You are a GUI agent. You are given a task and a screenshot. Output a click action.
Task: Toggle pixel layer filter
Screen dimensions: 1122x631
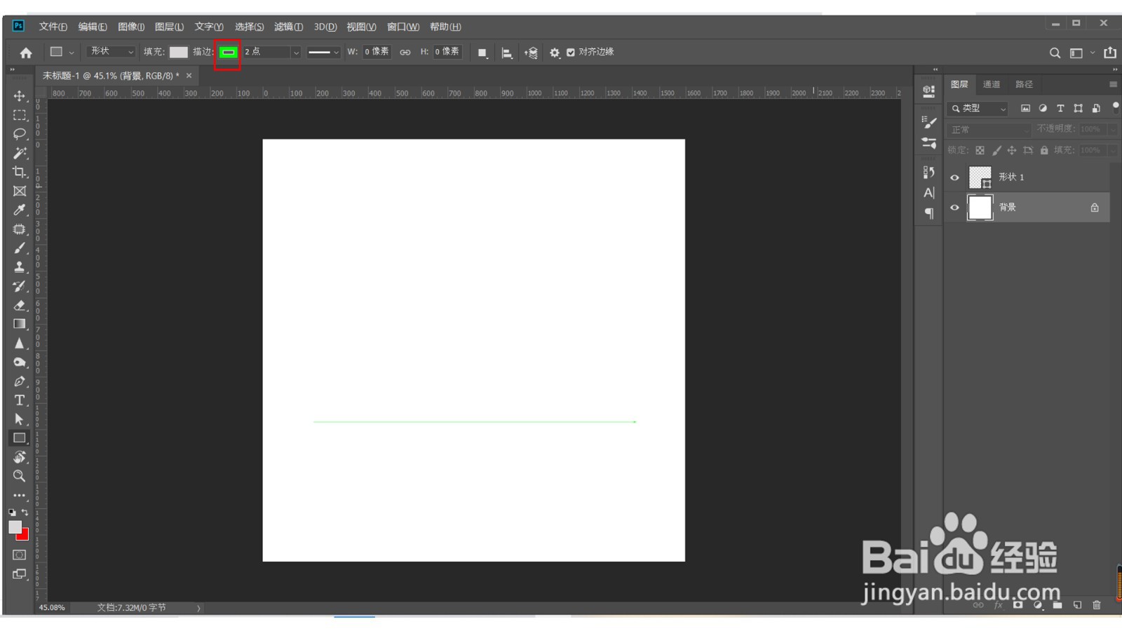tap(1025, 108)
